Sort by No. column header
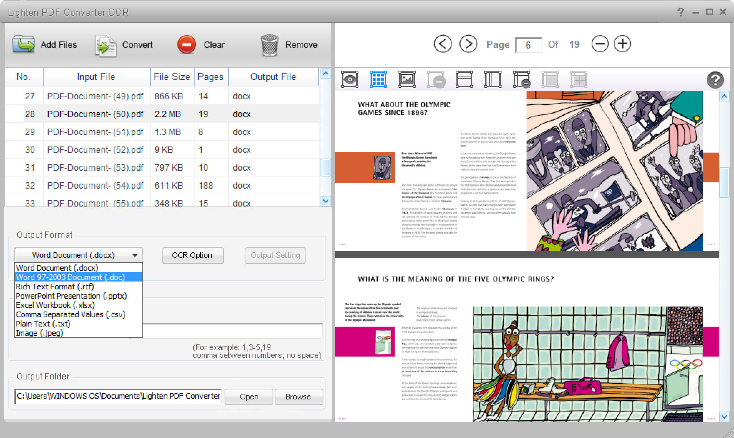The width and height of the screenshot is (734, 438). click(x=24, y=77)
